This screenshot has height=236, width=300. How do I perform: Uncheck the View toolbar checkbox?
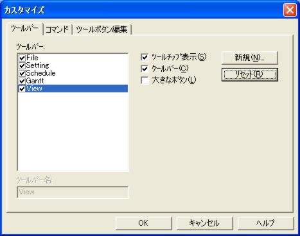point(22,88)
